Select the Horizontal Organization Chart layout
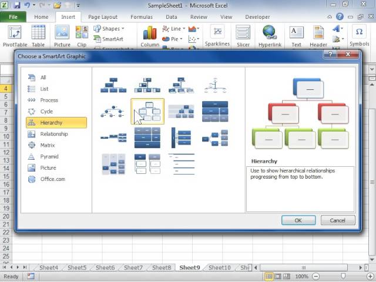The height and width of the screenshot is (282, 376). (x=113, y=137)
